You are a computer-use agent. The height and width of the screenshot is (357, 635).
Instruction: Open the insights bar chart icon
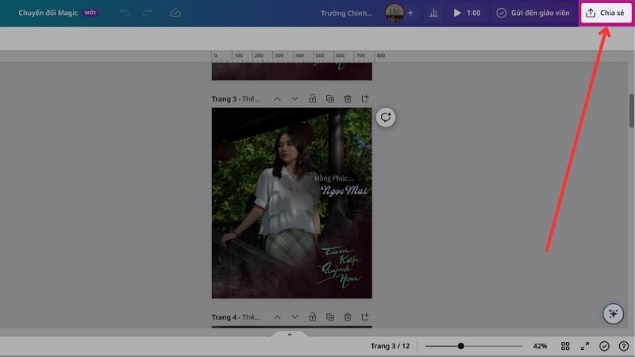[x=433, y=13]
